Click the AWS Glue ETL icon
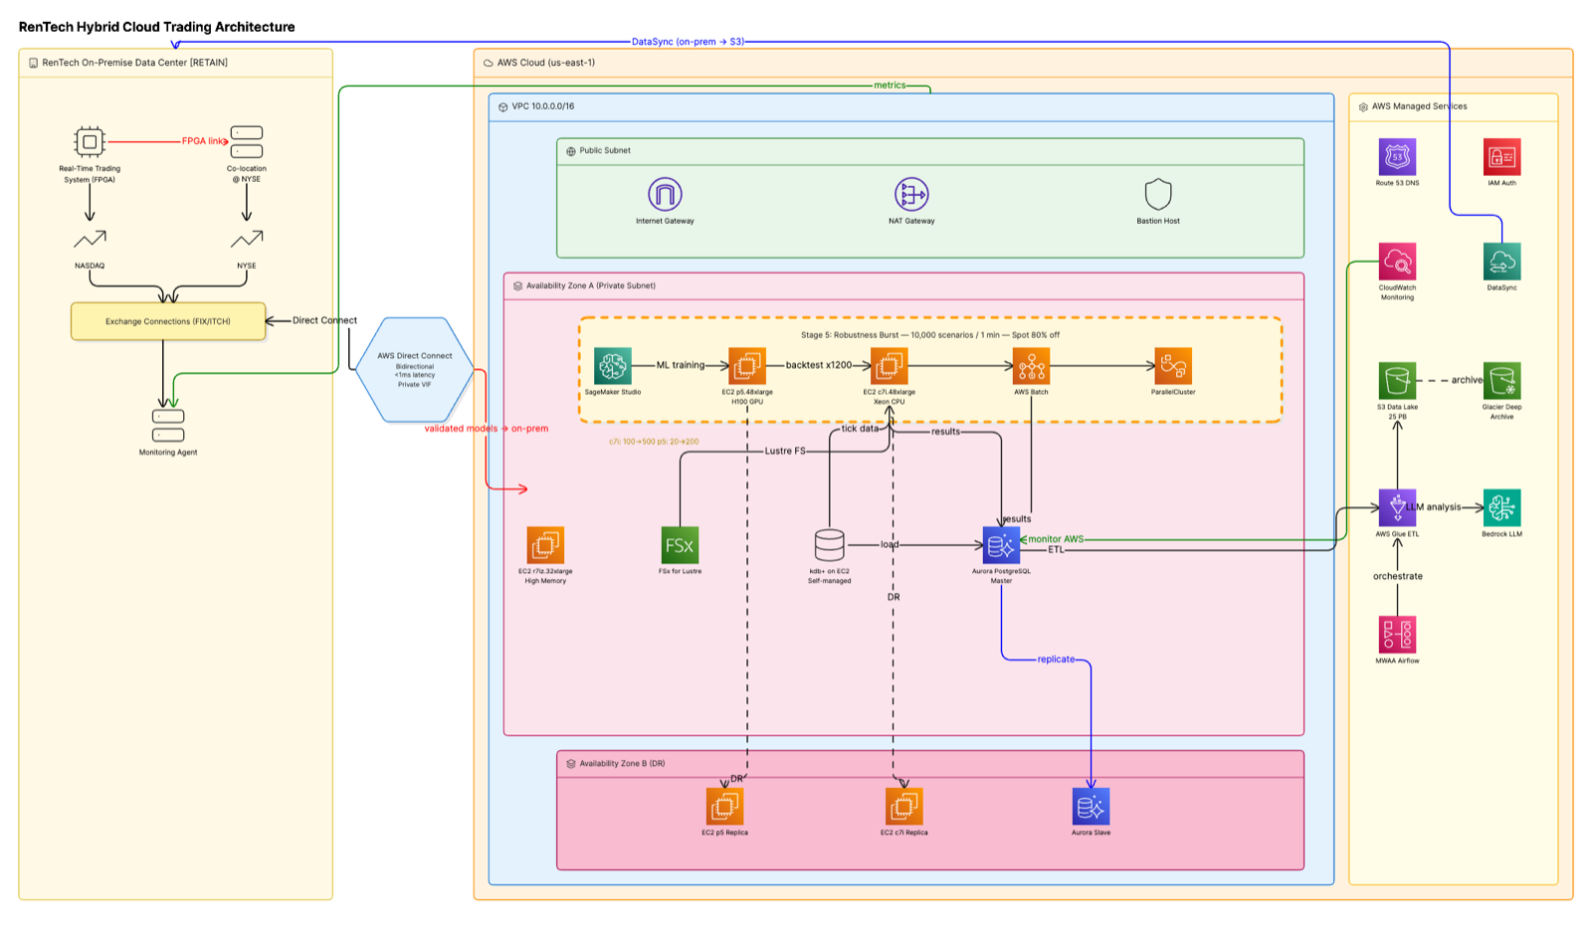The image size is (1592, 929). [x=1398, y=507]
